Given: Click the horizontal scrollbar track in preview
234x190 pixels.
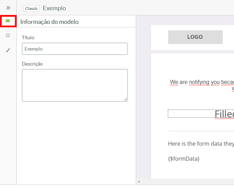Looking at the screenshot, I should point(187,181).
